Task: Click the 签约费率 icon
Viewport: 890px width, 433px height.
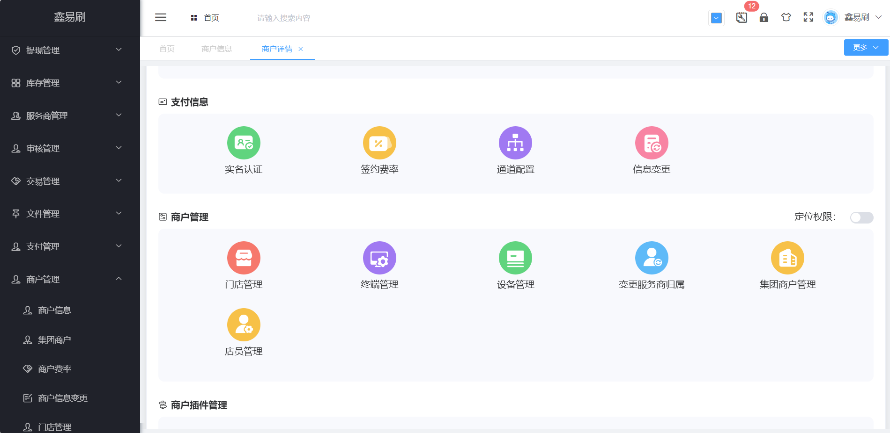Action: 379,143
